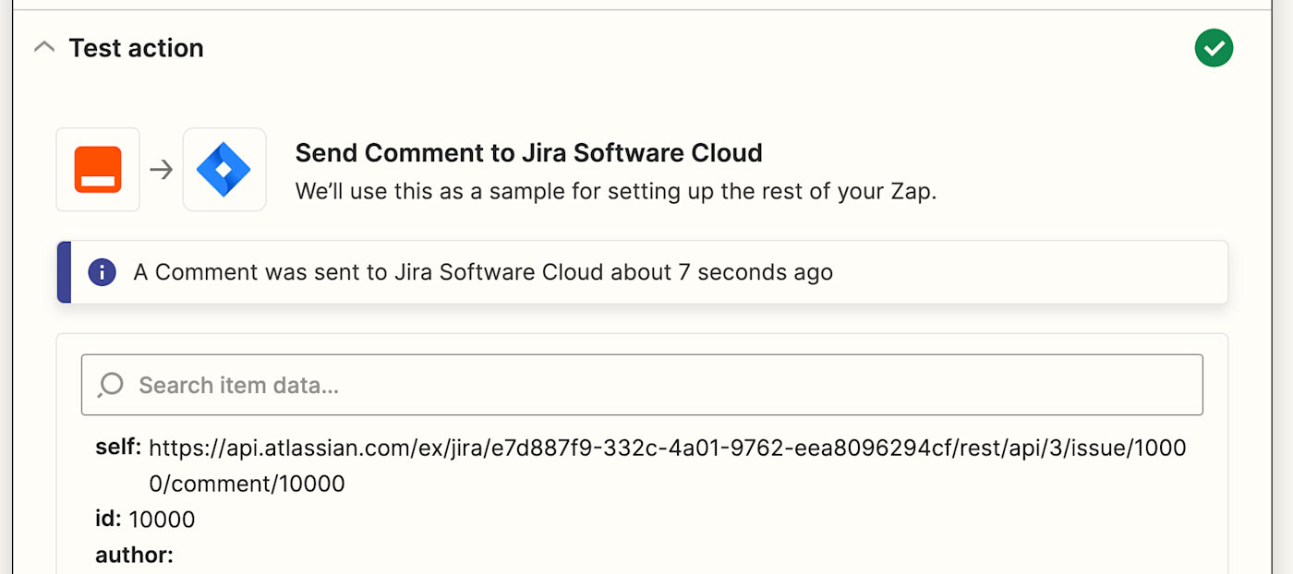Image resolution: width=1293 pixels, height=574 pixels.
Task: Collapse the Test action section chevron
Action: pyautogui.click(x=43, y=48)
